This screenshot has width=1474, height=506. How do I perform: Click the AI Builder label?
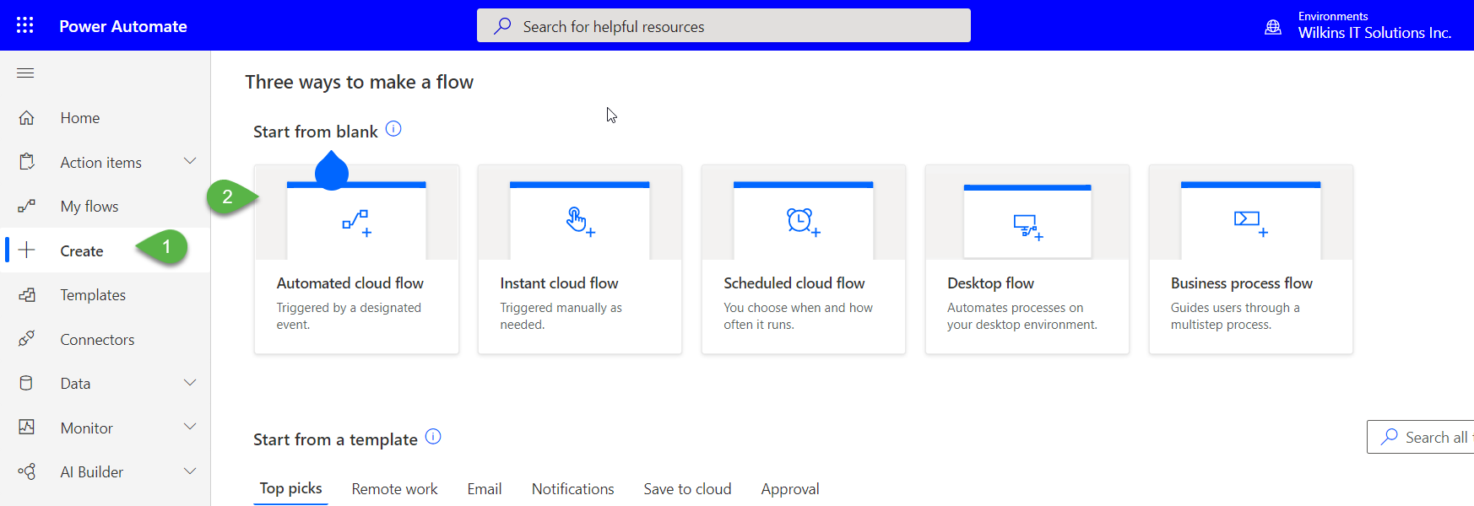click(x=92, y=472)
